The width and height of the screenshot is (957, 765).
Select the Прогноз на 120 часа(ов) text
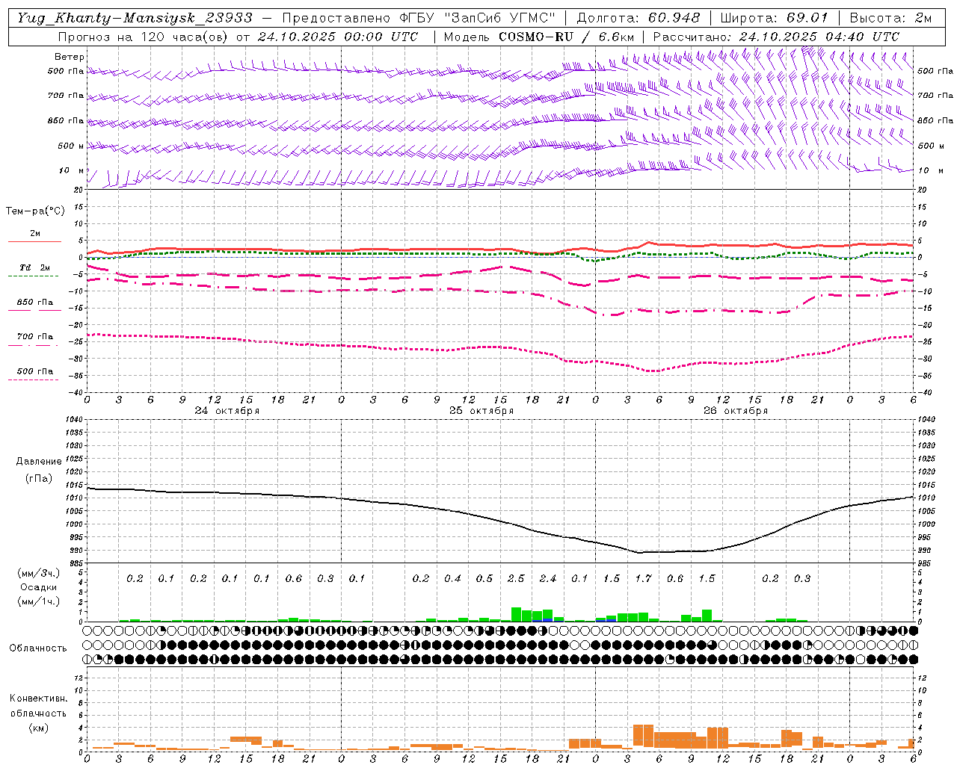tap(144, 37)
